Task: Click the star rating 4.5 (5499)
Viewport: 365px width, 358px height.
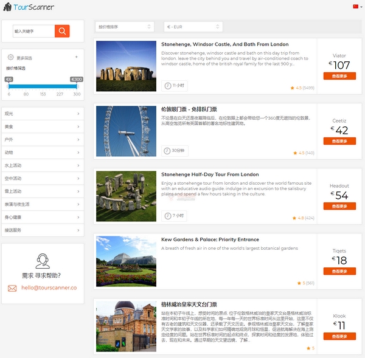Action: [302, 88]
